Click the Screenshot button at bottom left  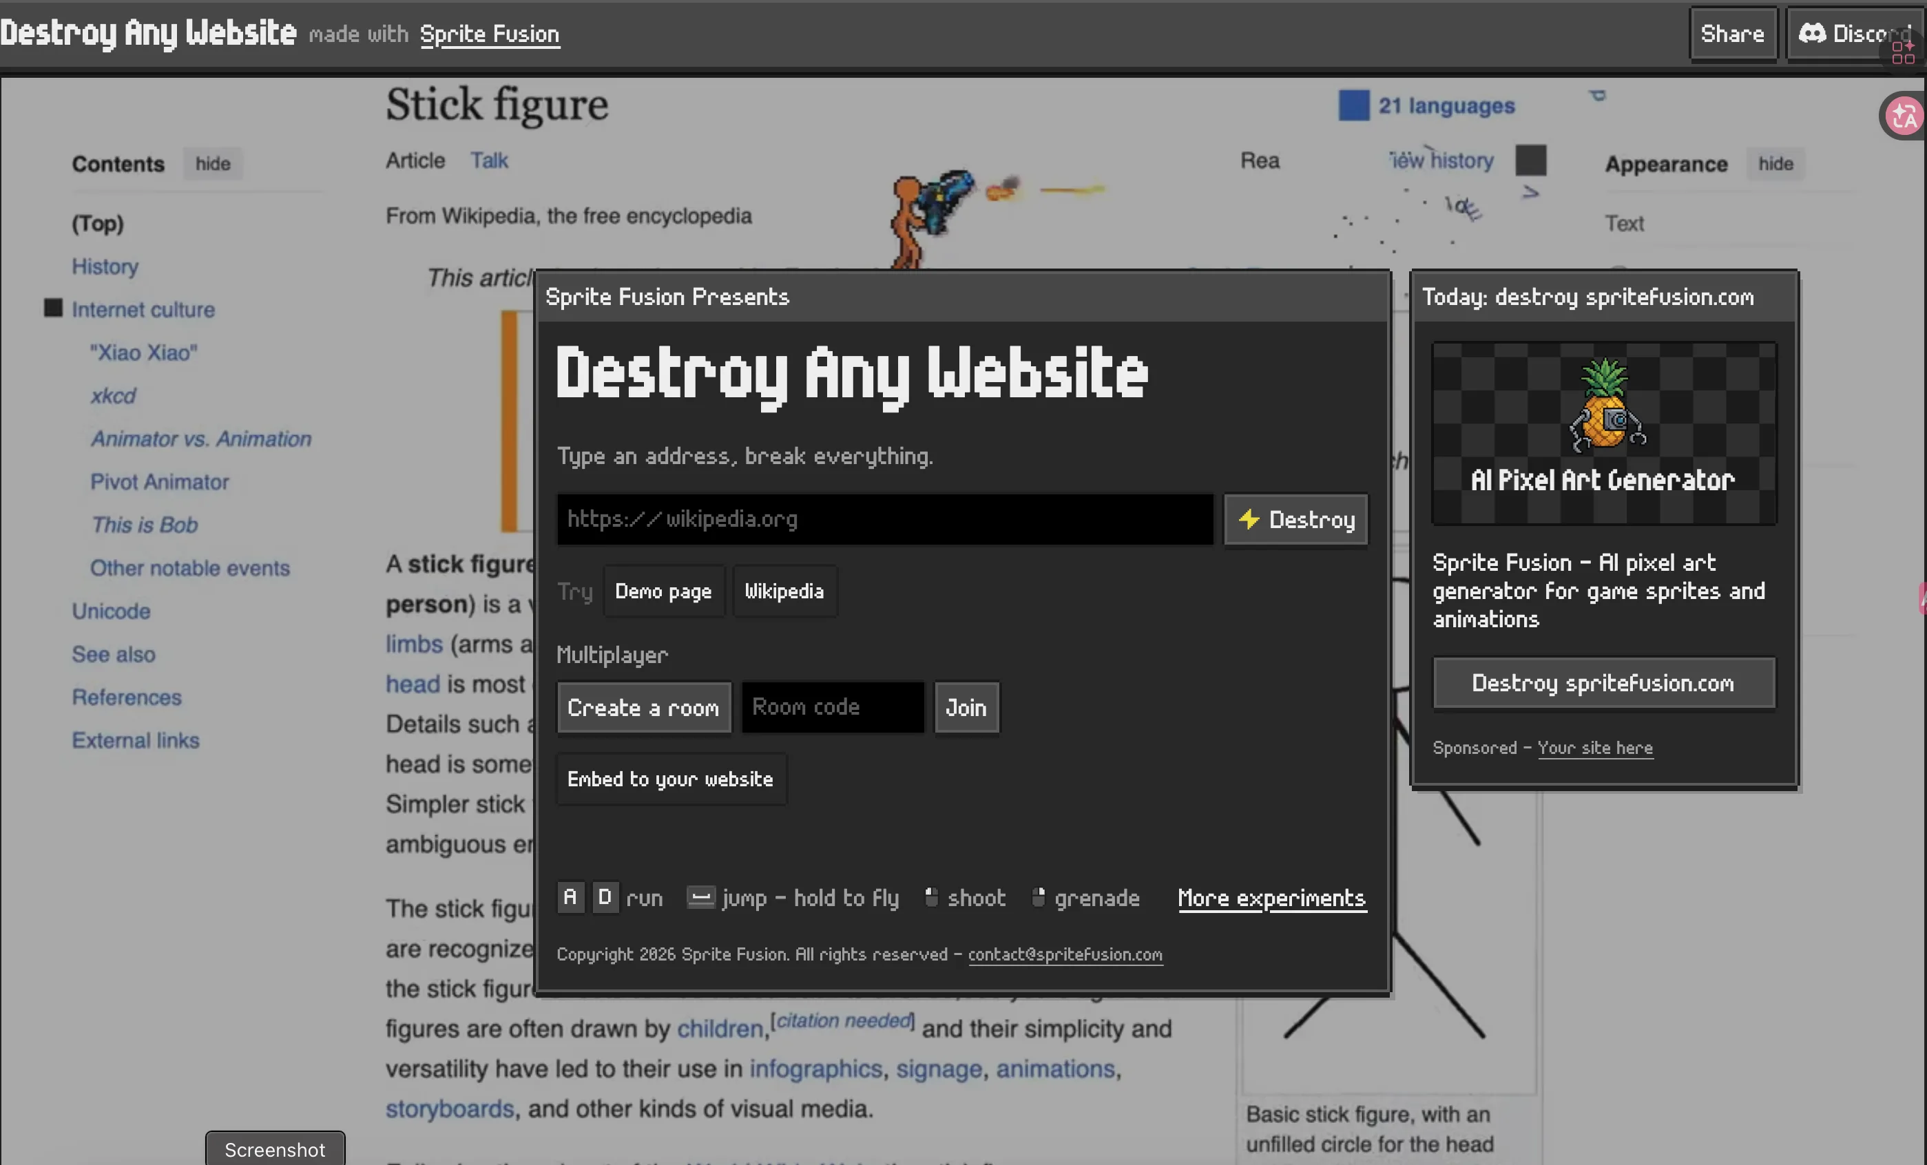pyautogui.click(x=275, y=1149)
